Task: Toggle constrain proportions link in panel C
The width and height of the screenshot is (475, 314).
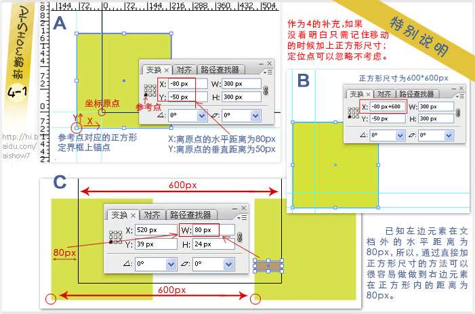Action: (240, 237)
